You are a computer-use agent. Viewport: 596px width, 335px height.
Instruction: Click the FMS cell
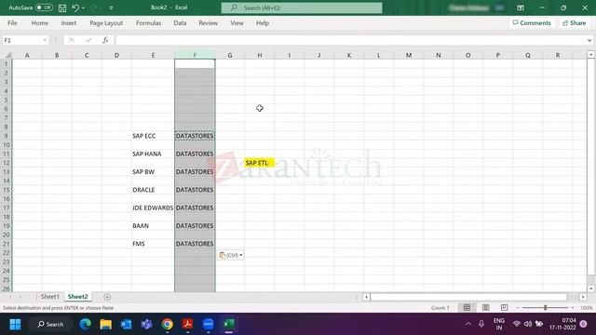(x=153, y=244)
